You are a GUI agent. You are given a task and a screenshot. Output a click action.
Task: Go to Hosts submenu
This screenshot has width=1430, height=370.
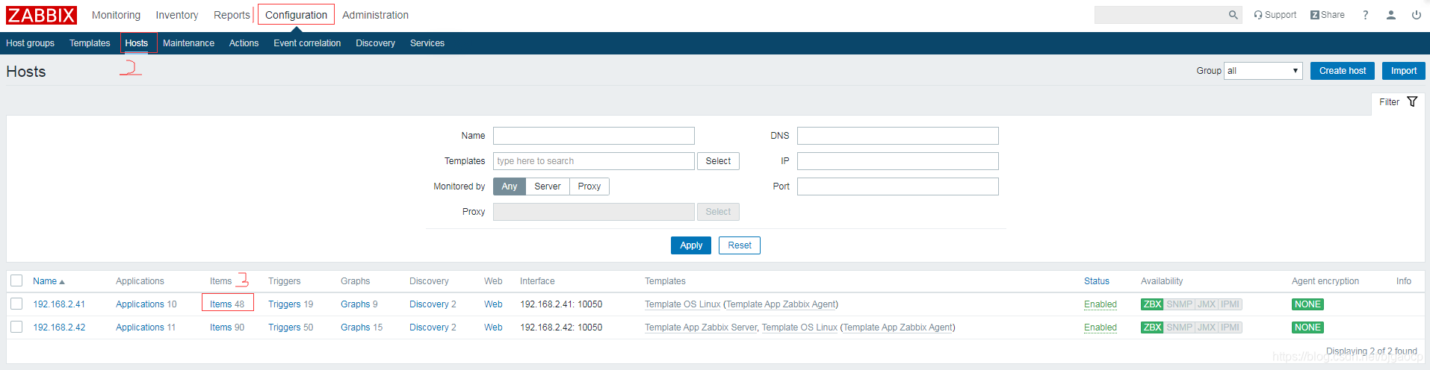(x=137, y=43)
